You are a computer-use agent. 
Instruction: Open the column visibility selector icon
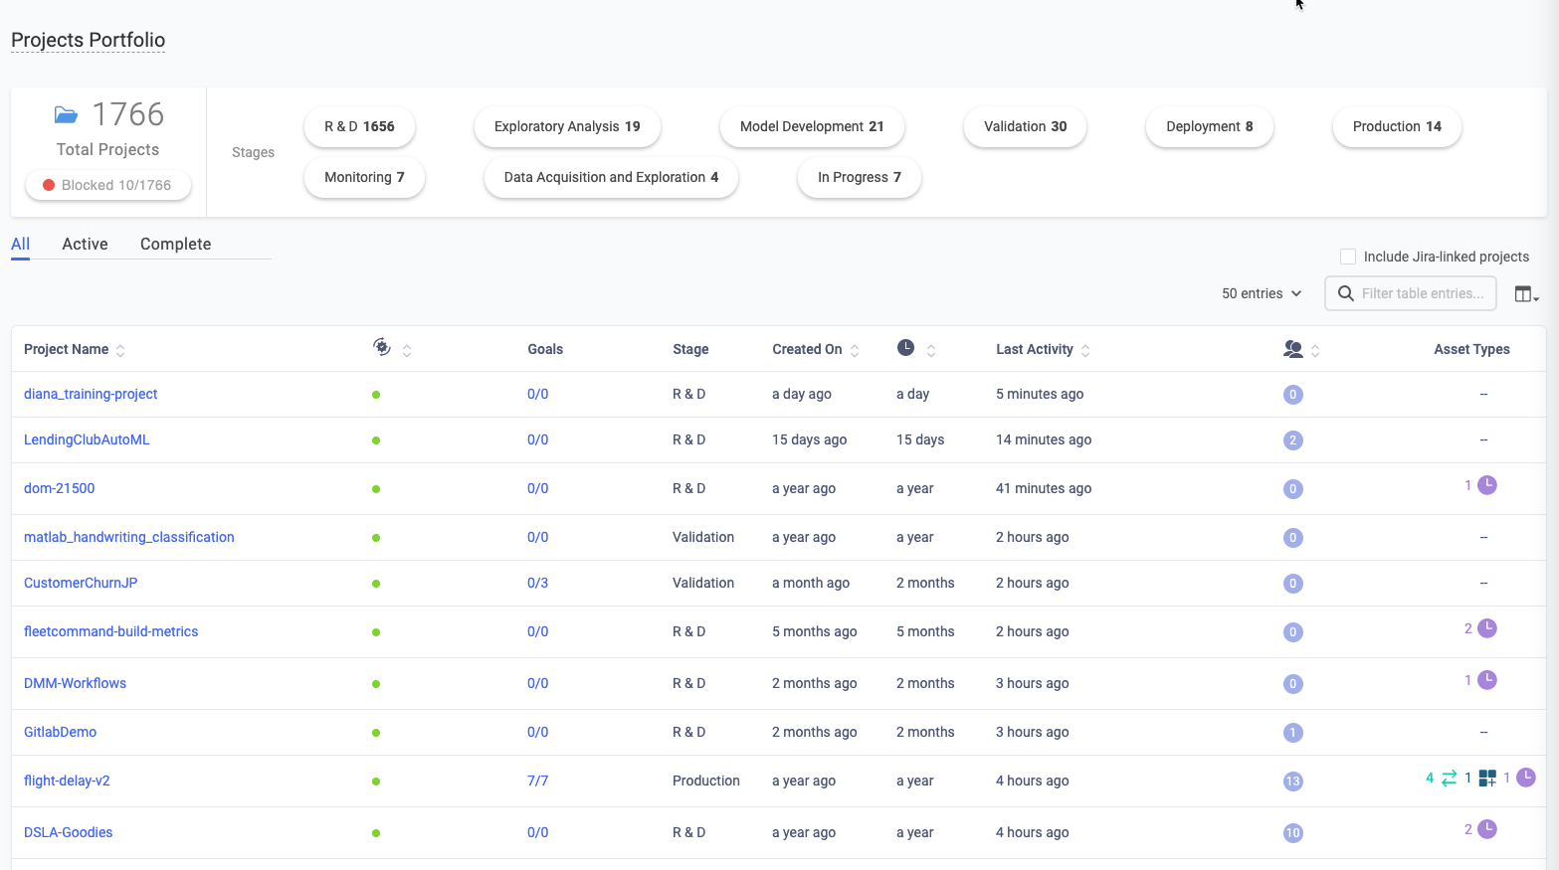coord(1525,294)
